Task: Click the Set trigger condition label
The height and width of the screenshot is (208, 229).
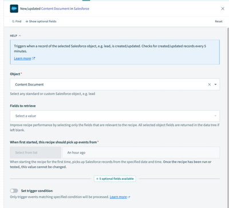Action: pyautogui.click(x=37, y=191)
